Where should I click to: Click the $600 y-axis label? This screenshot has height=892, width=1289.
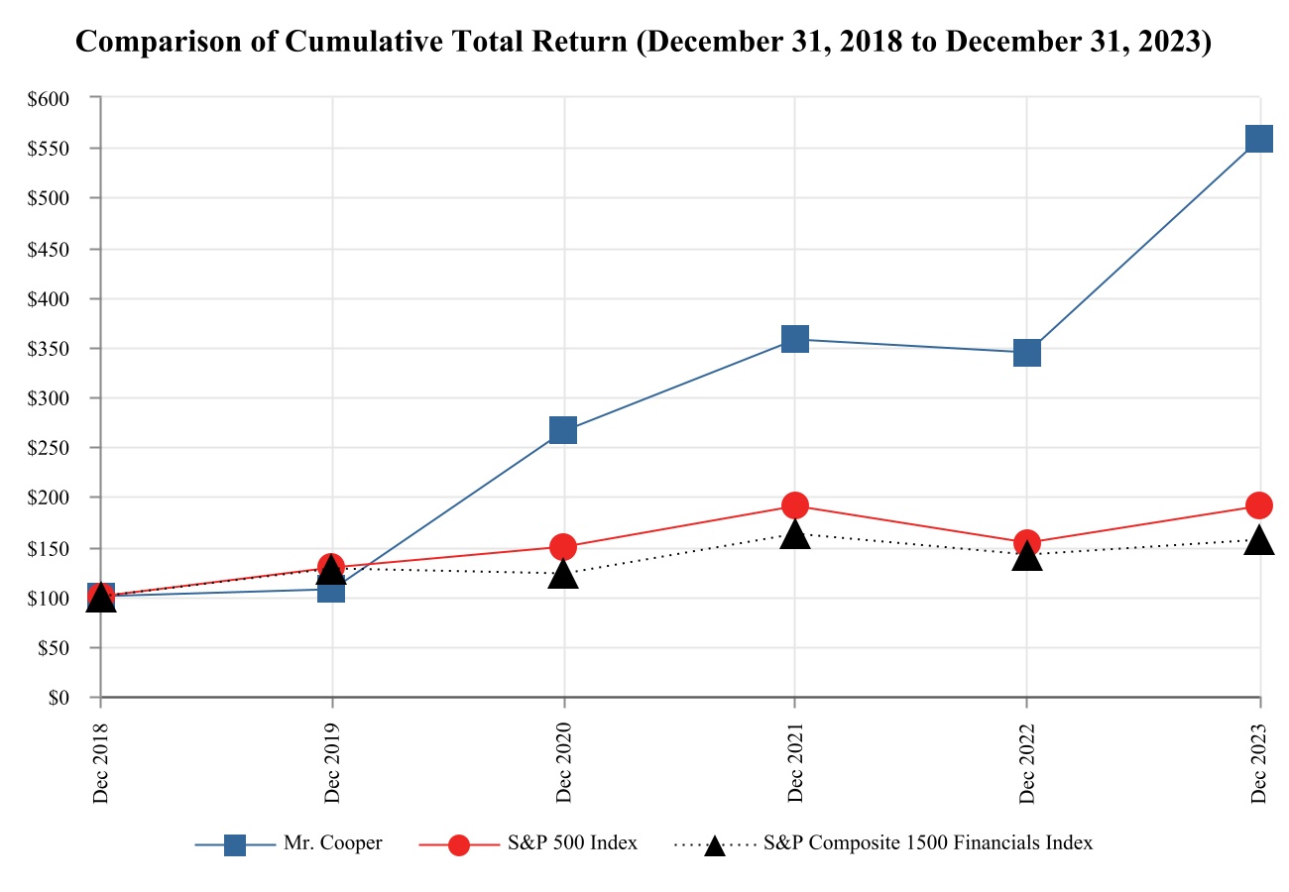tap(51, 98)
